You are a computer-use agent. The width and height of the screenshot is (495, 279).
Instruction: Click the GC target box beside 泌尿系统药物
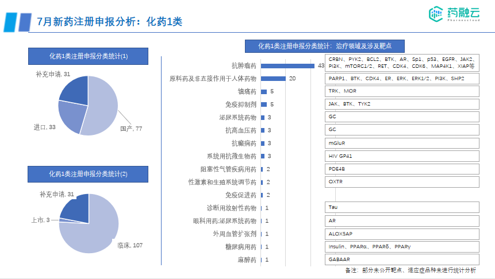[402, 117]
